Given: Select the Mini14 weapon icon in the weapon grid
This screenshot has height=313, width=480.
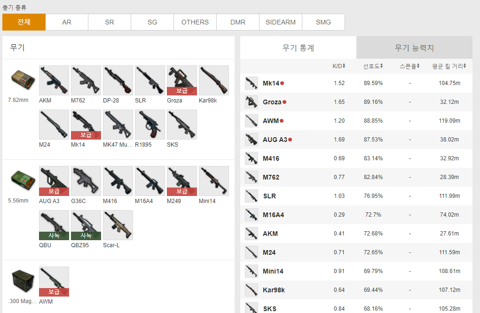Looking at the screenshot, I should (214, 181).
